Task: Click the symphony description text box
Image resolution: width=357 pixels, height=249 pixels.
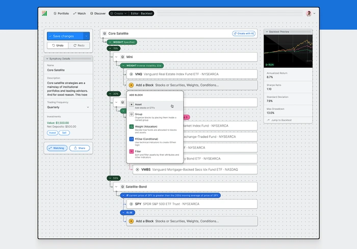Action: 68,89
